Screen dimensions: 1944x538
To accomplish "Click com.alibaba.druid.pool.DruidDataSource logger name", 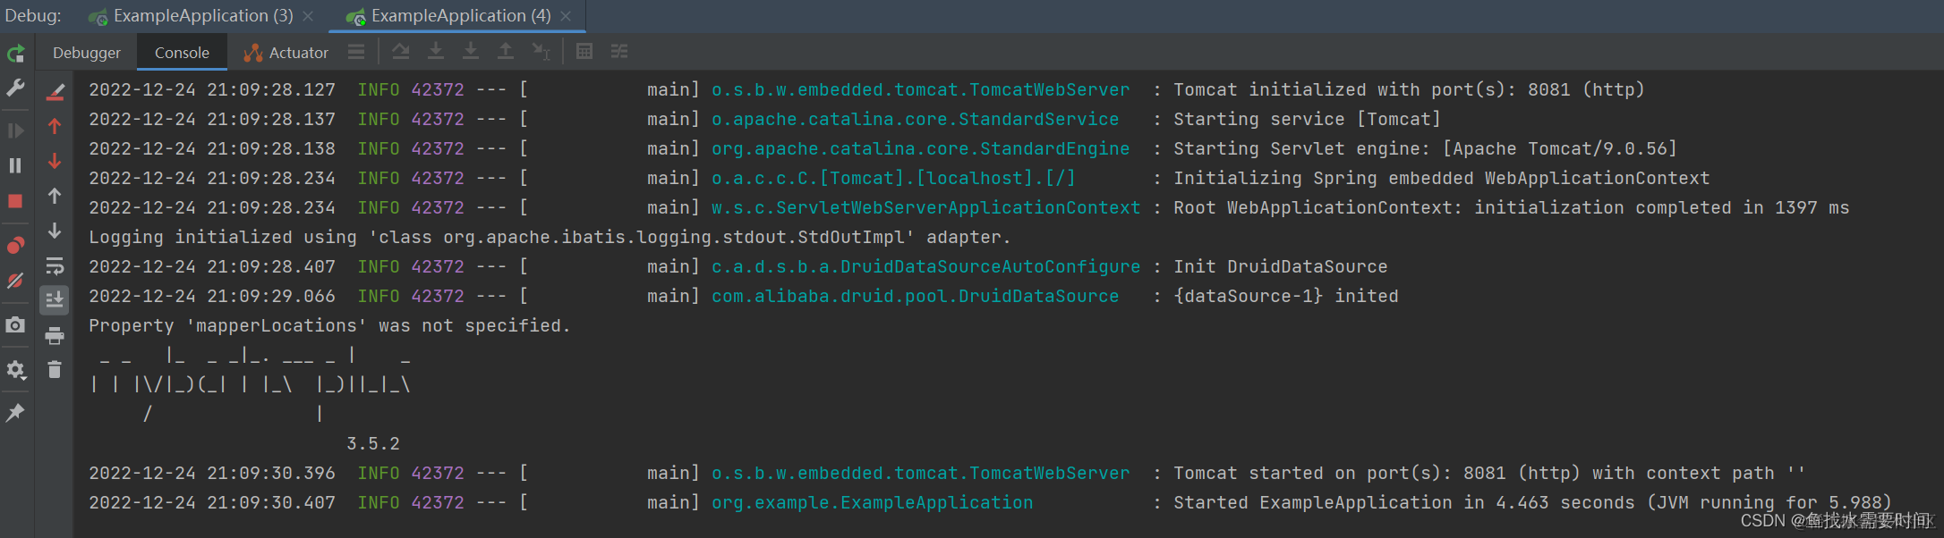I will (915, 296).
